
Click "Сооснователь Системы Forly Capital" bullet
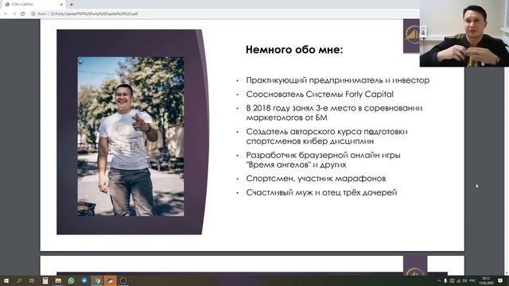(x=320, y=94)
